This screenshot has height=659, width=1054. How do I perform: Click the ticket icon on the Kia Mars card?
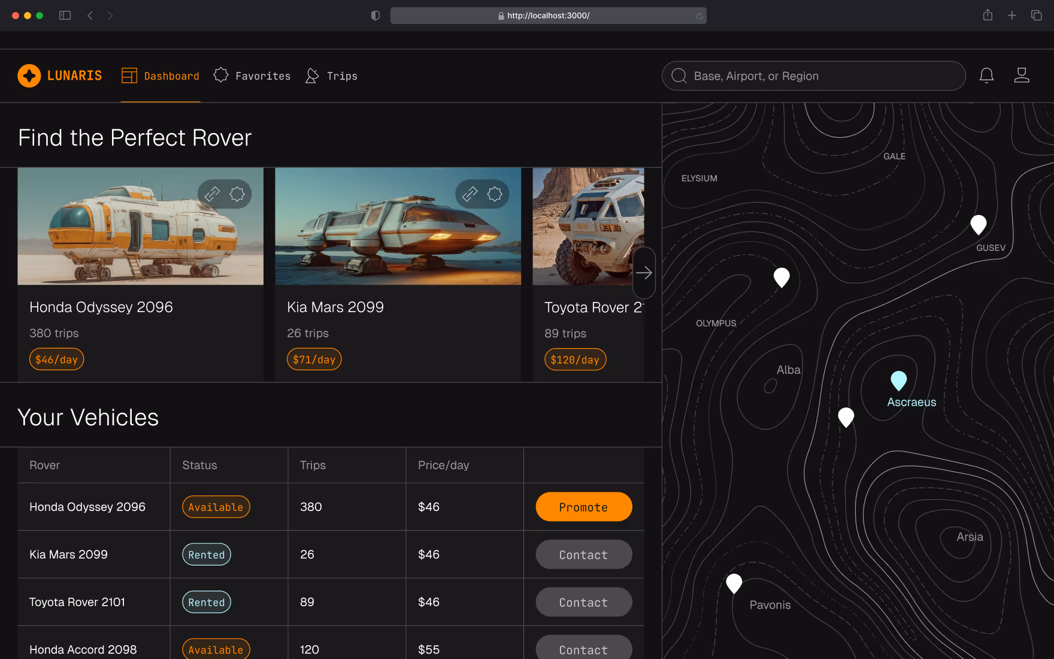coord(470,194)
